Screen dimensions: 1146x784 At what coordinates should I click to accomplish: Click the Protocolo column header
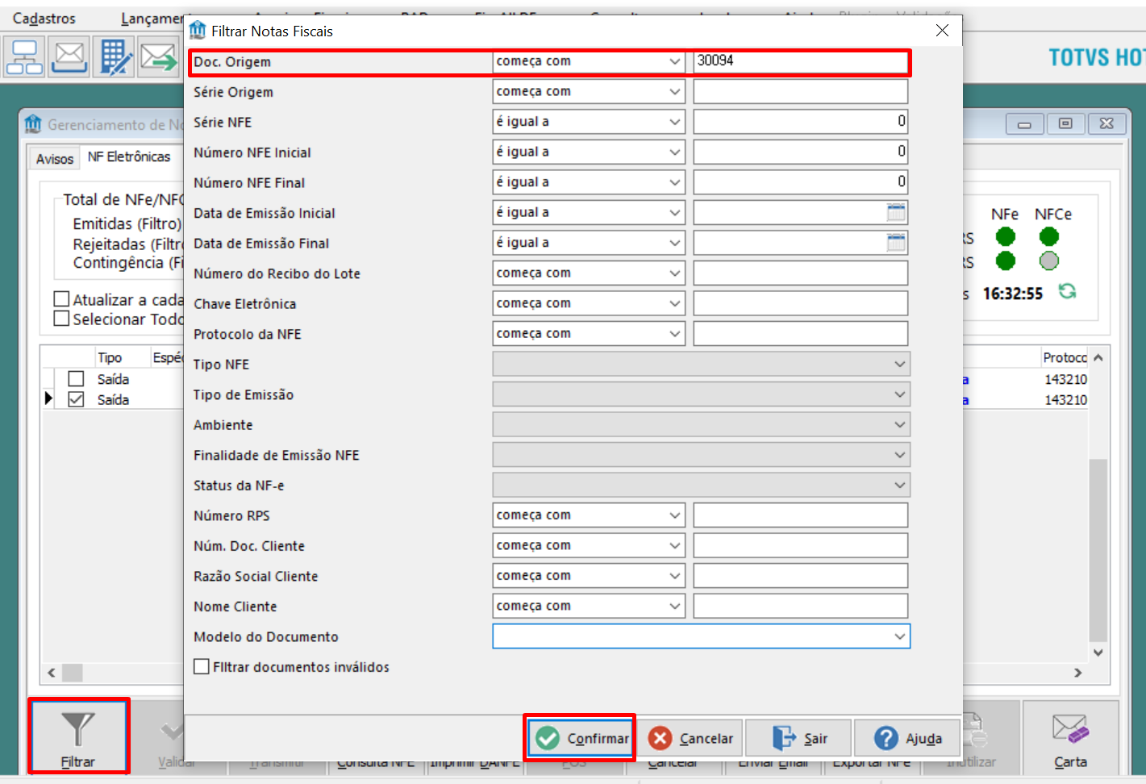[x=1065, y=357]
